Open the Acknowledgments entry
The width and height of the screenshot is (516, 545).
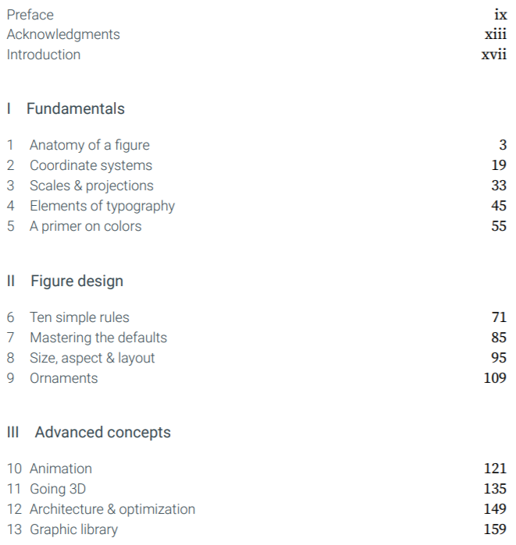click(x=63, y=34)
